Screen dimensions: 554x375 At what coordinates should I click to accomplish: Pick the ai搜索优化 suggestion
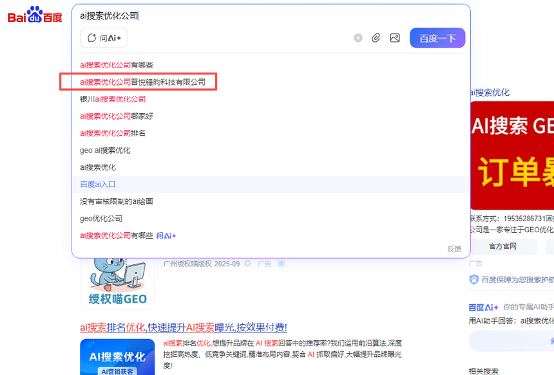pos(98,167)
